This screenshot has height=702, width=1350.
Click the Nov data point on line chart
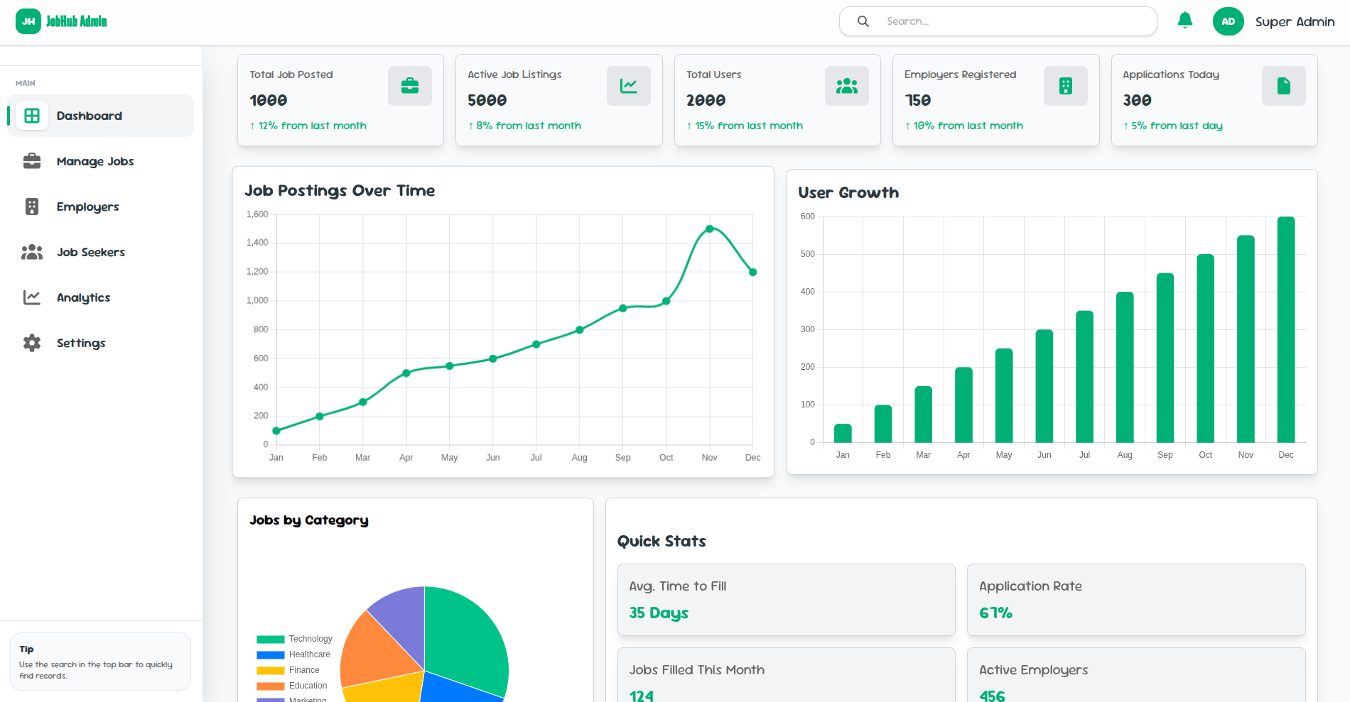(x=709, y=229)
